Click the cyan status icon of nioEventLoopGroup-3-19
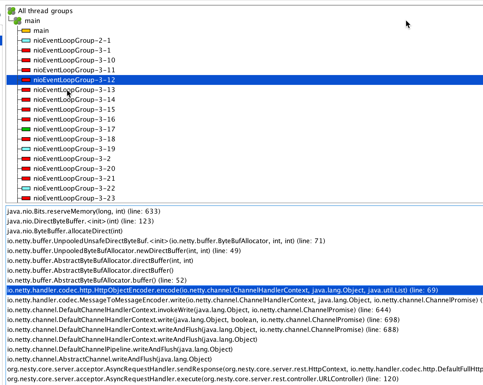 click(26, 149)
